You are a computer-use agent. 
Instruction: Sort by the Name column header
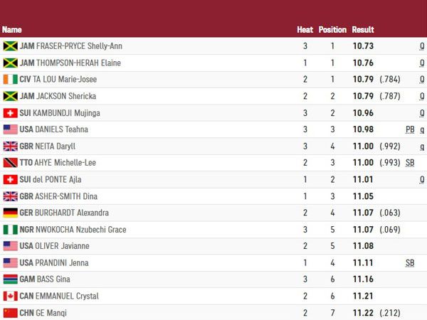click(x=12, y=30)
